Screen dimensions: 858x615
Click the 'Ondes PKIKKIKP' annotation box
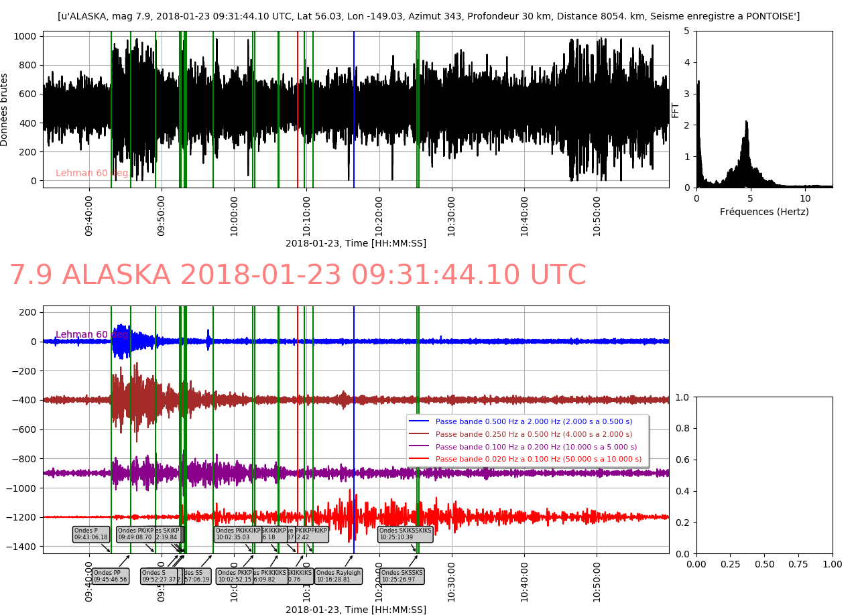[x=237, y=534]
